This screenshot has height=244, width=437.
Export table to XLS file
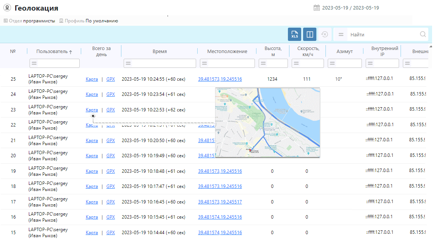pos(294,34)
